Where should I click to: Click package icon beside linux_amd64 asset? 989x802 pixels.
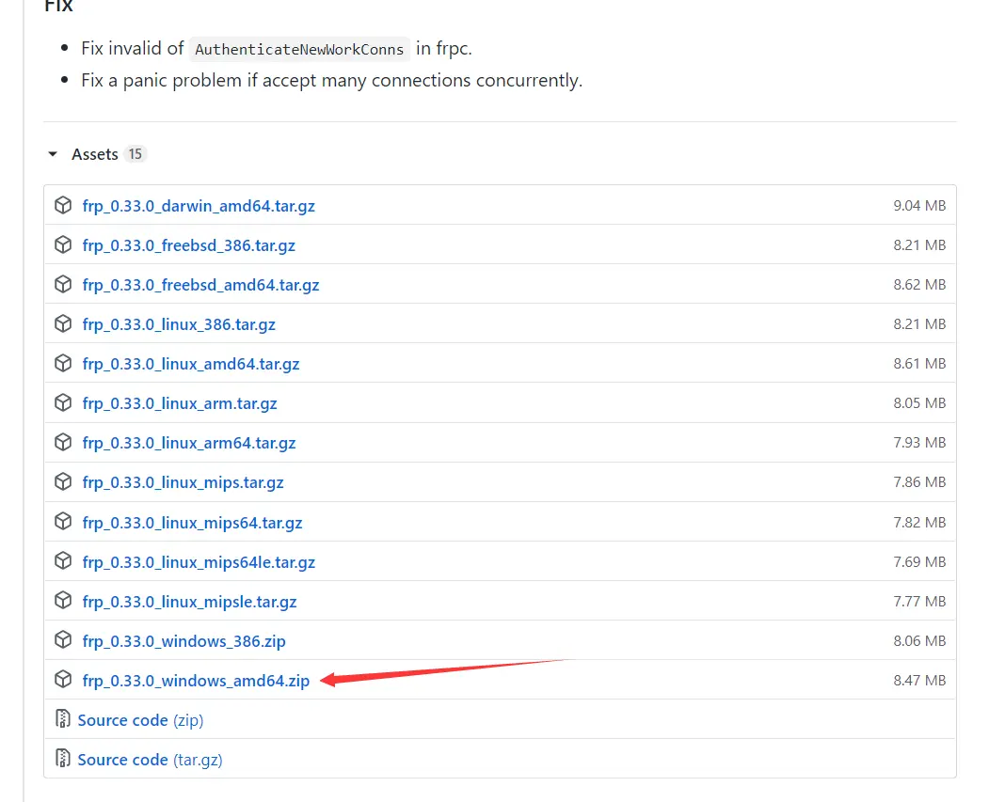pyautogui.click(x=63, y=363)
